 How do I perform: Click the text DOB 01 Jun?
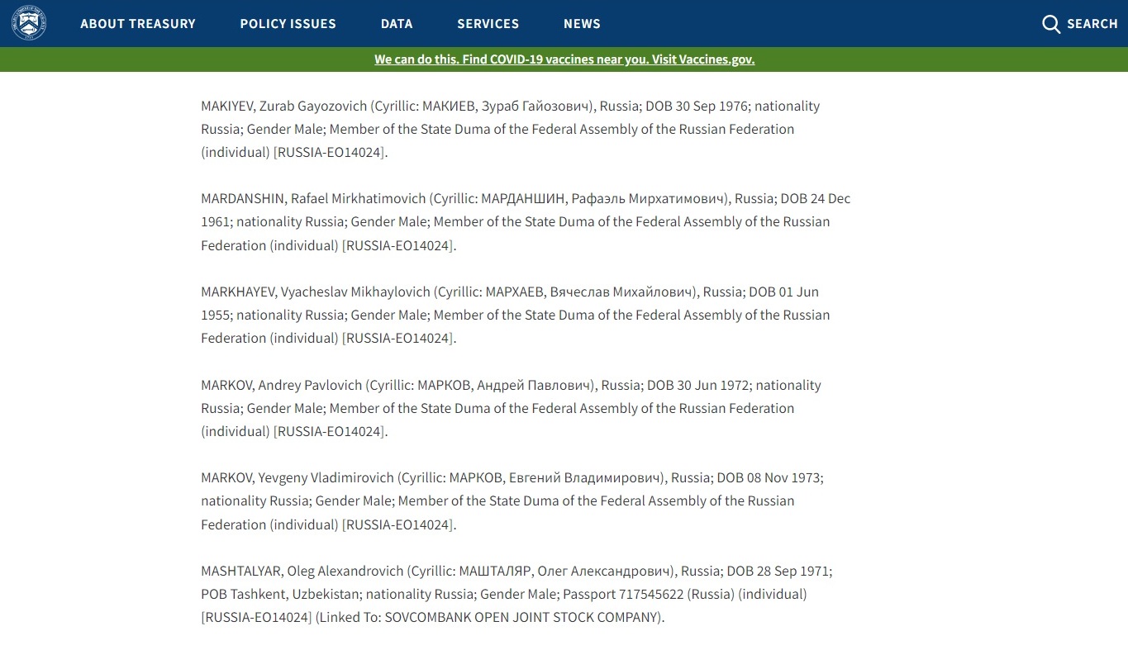pos(784,292)
